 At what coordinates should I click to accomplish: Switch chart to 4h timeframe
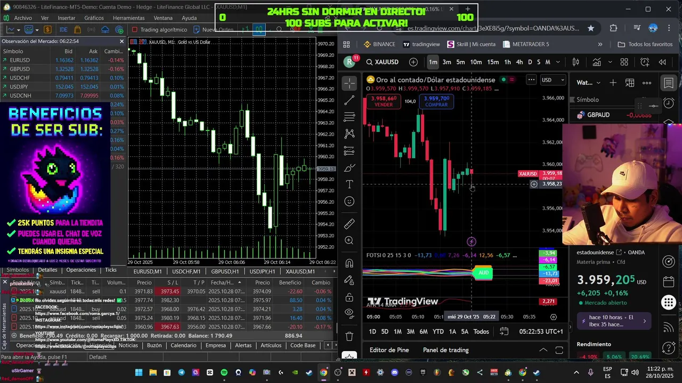click(x=519, y=62)
